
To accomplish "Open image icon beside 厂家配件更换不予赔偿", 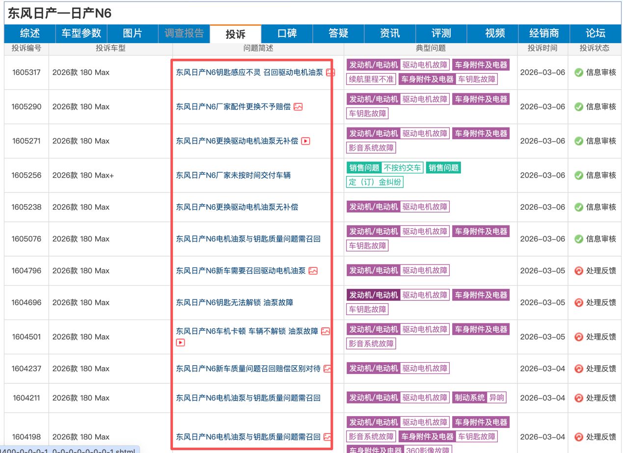I will pos(298,107).
